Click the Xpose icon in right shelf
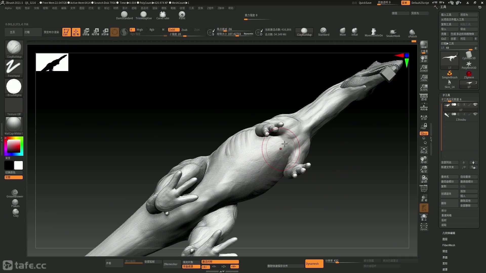 [x=424, y=226]
